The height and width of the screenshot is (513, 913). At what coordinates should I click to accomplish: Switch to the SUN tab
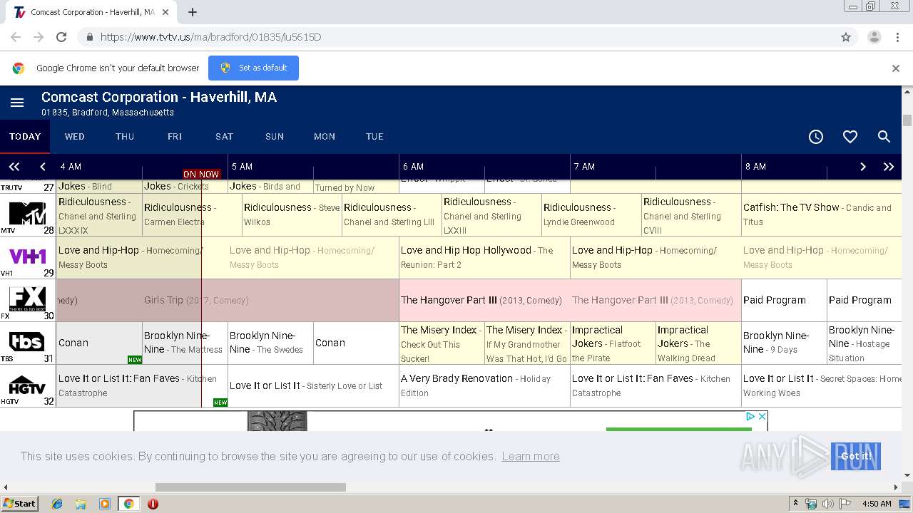275,137
